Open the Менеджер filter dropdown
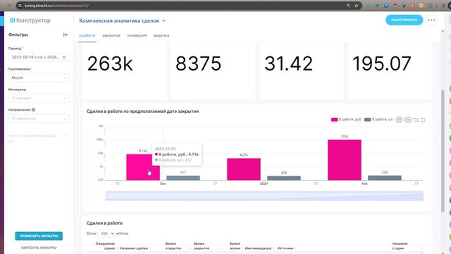The height and width of the screenshot is (254, 451). (39, 98)
